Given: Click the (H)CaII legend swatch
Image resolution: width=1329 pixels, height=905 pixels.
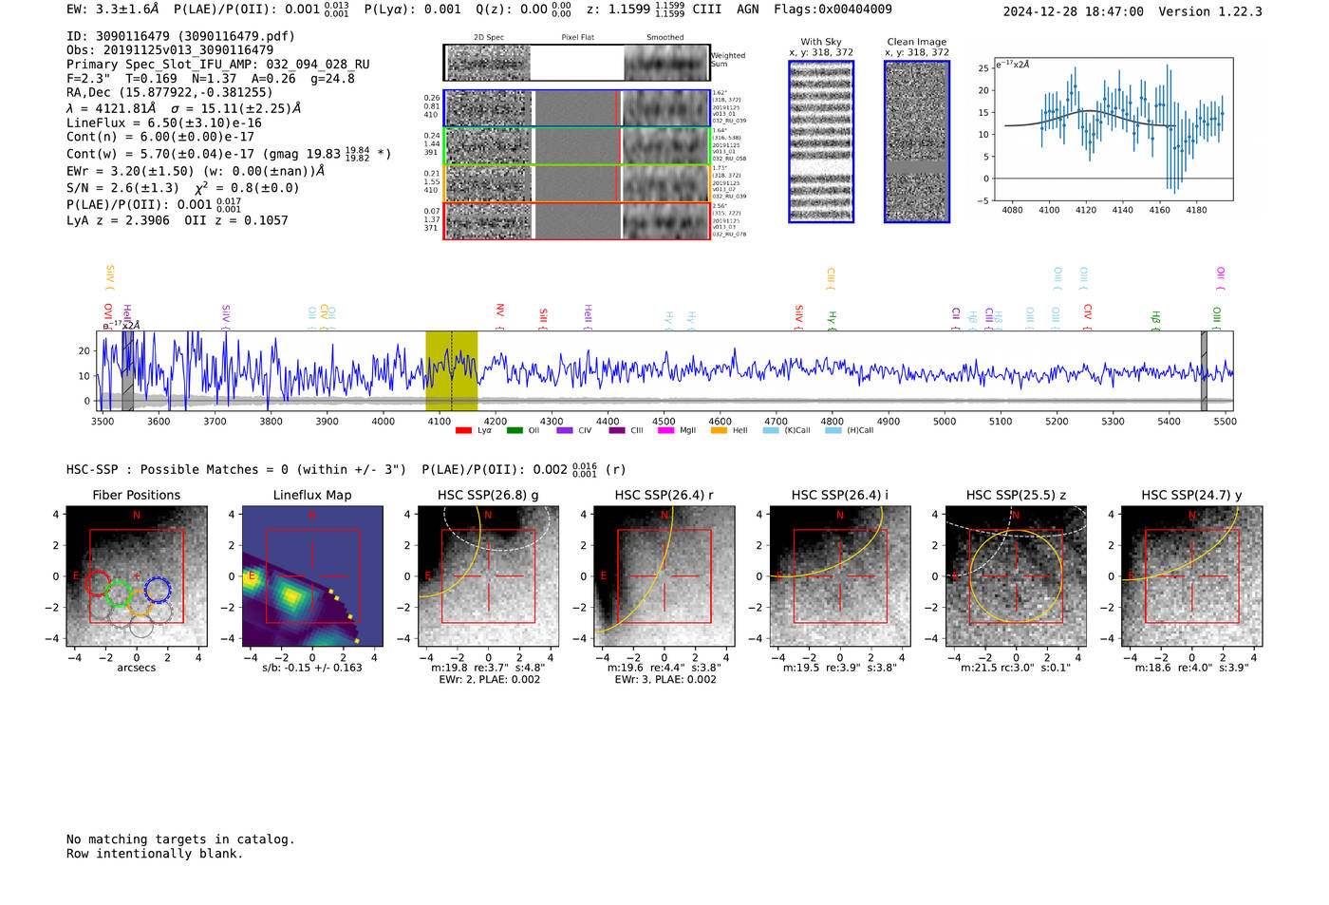Looking at the screenshot, I should [833, 430].
